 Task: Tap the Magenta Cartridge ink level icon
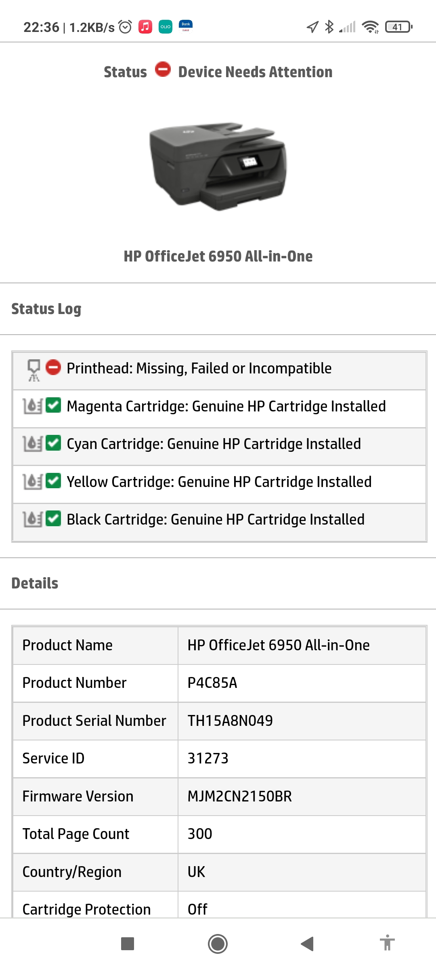(x=32, y=406)
